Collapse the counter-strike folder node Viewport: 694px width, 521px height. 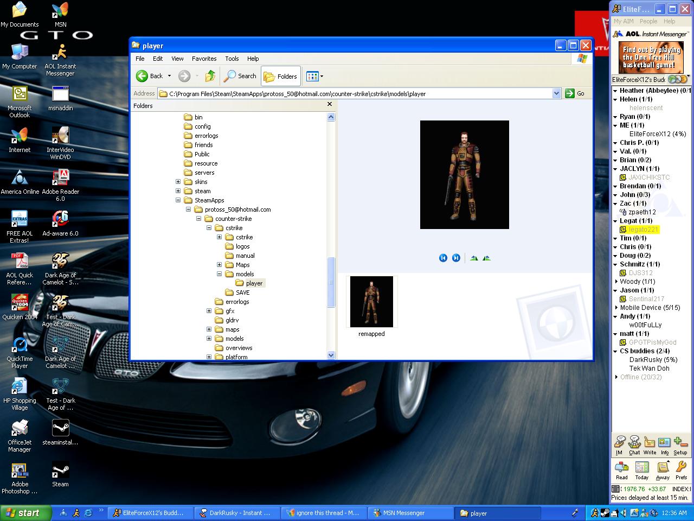198,219
